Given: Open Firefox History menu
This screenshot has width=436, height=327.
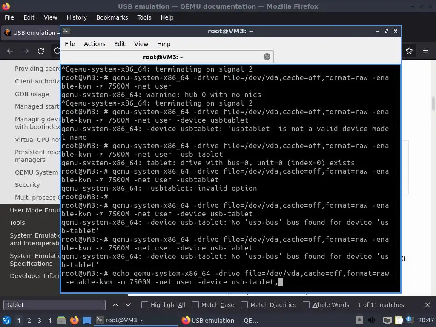Looking at the screenshot, I should pos(77,17).
